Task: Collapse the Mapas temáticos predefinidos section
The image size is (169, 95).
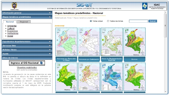Action: pos(27,17)
